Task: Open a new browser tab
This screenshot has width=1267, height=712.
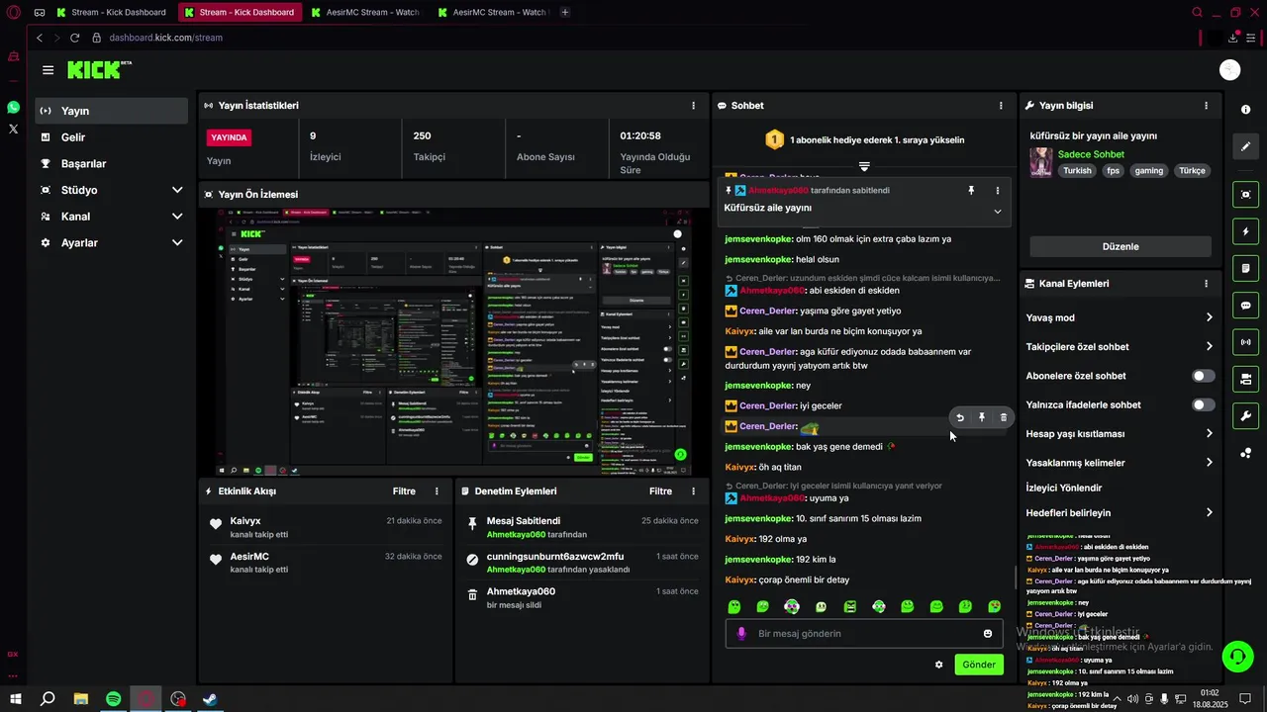Action: pyautogui.click(x=564, y=13)
